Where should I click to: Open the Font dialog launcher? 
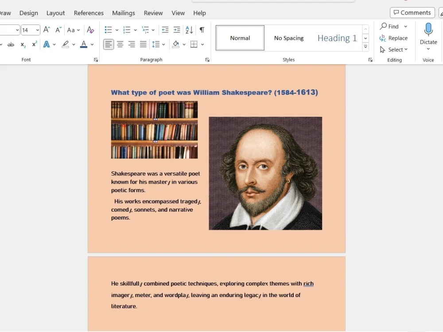coord(96,60)
